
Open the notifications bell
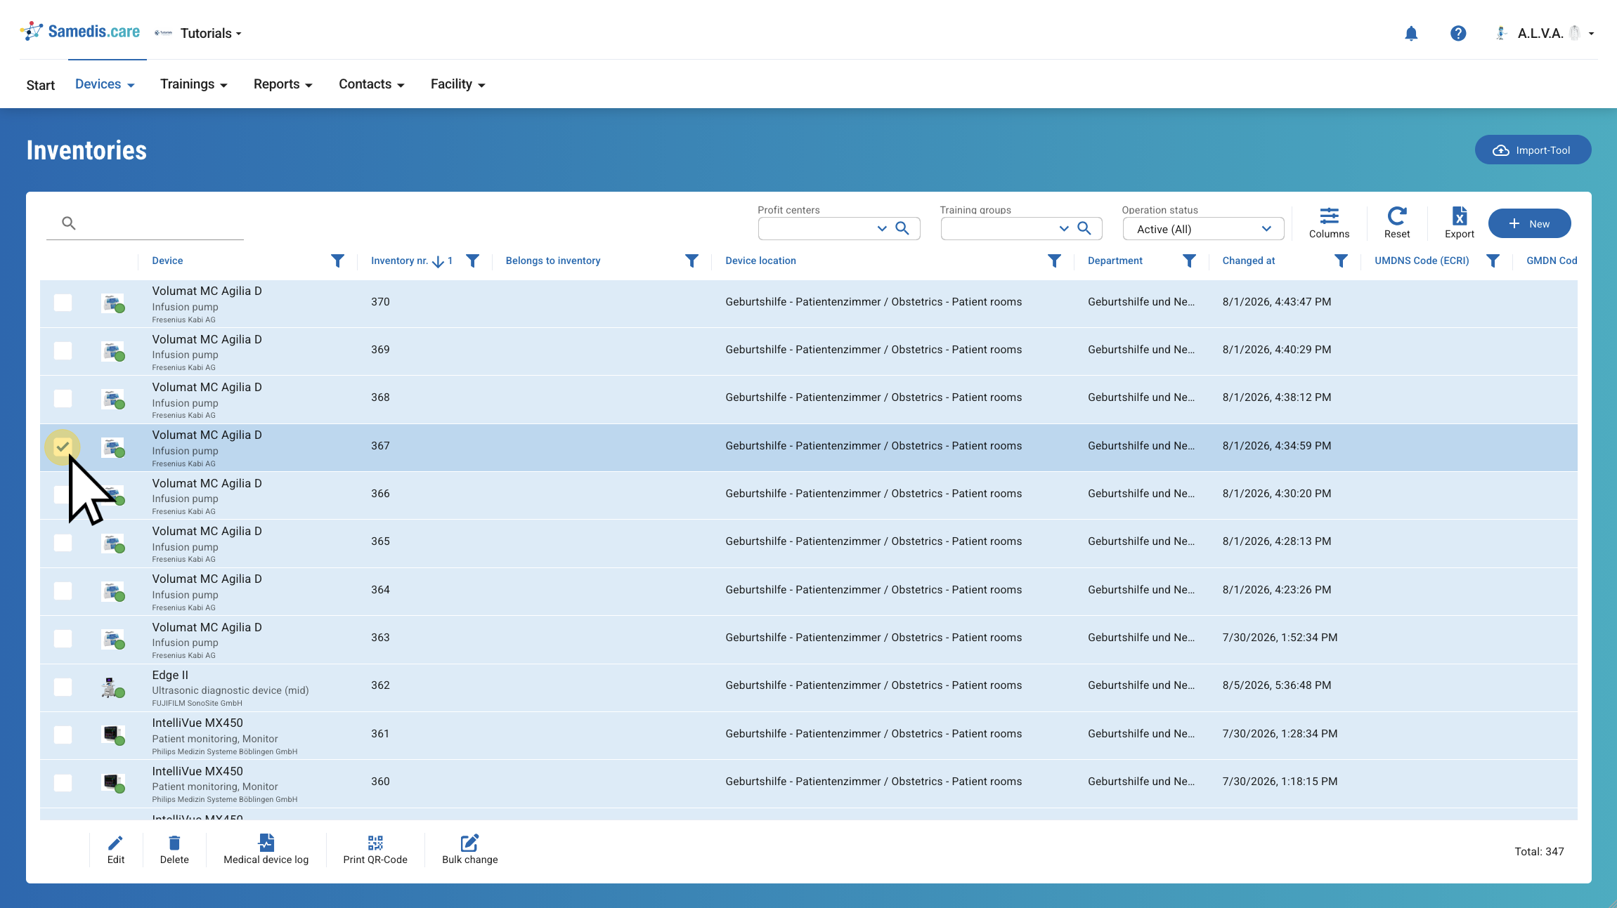point(1411,33)
